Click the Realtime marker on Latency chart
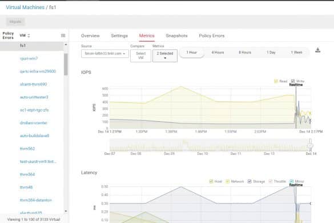Image resolution: width=334 pixels, height=223 pixels. click(296, 185)
